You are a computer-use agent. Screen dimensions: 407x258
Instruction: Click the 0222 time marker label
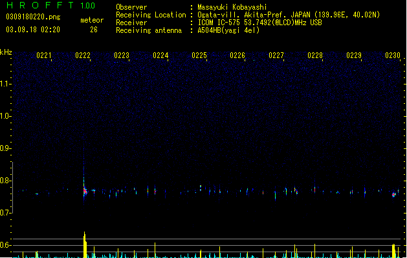(x=83, y=55)
